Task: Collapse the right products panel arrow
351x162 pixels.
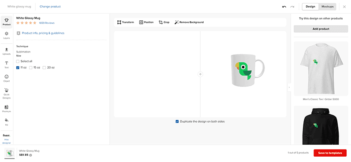Action: [289, 87]
